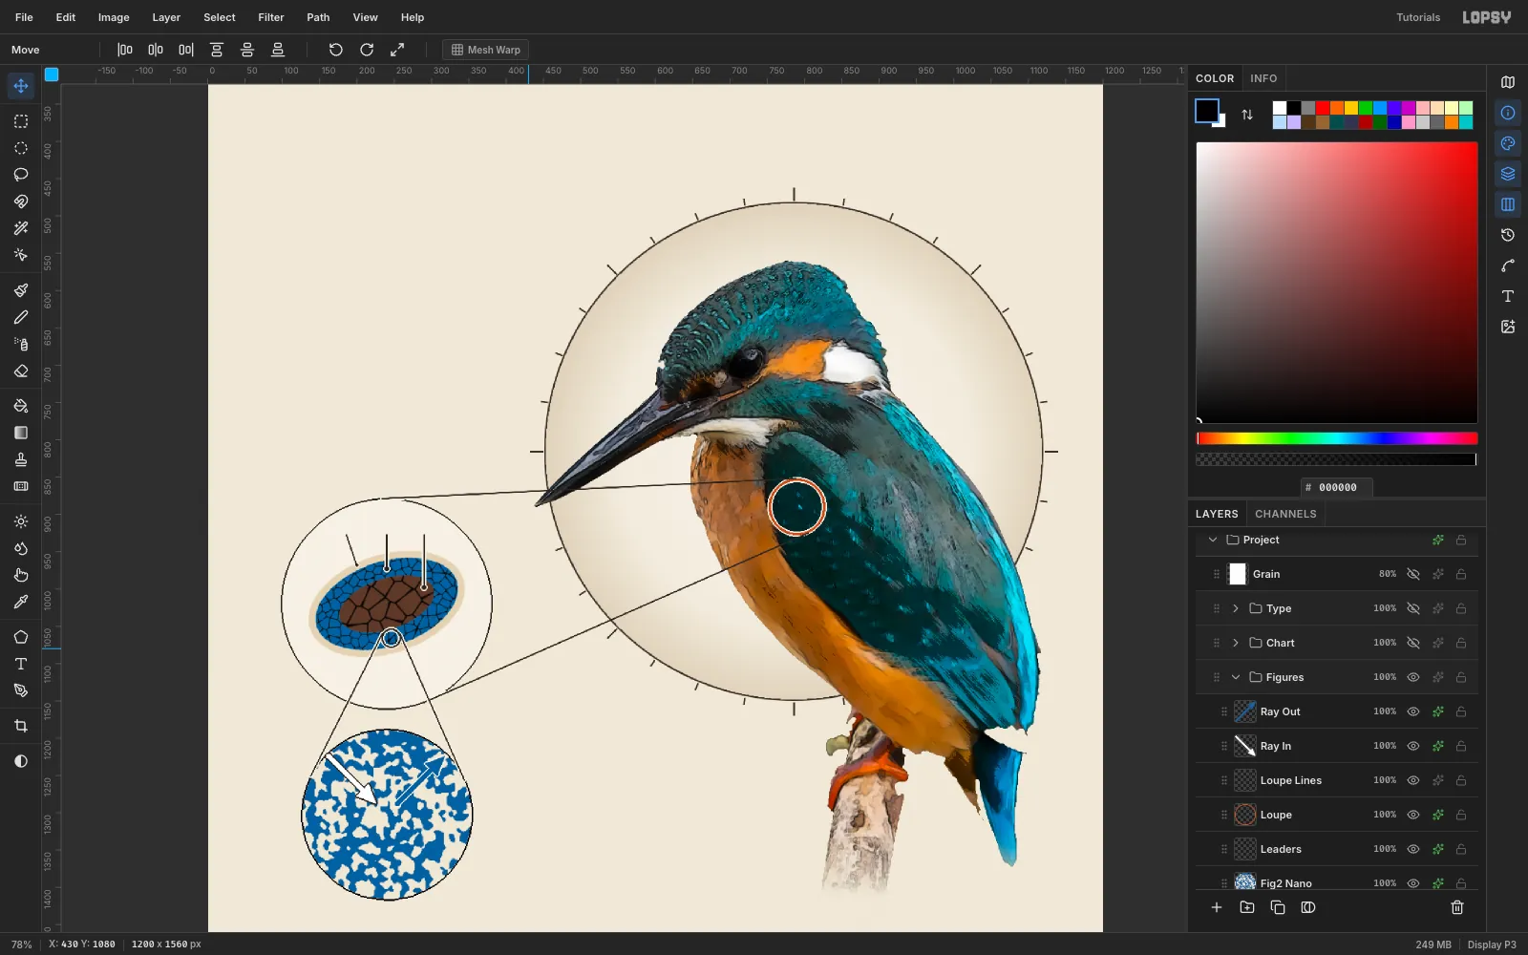This screenshot has width=1528, height=955.
Task: Expand the Type group
Action: [x=1236, y=608]
